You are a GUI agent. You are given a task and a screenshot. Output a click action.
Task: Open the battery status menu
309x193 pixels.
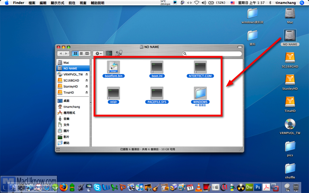(x=217, y=3)
